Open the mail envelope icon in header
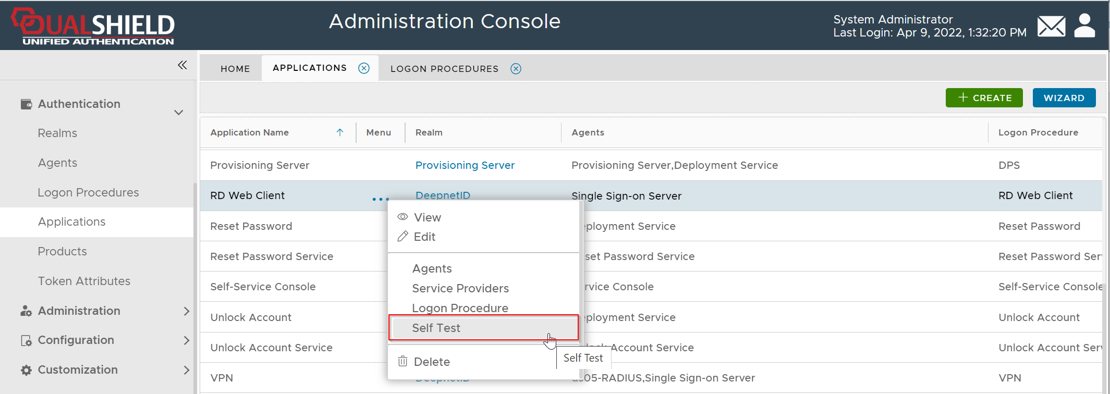Image resolution: width=1110 pixels, height=394 pixels. pyautogui.click(x=1051, y=26)
